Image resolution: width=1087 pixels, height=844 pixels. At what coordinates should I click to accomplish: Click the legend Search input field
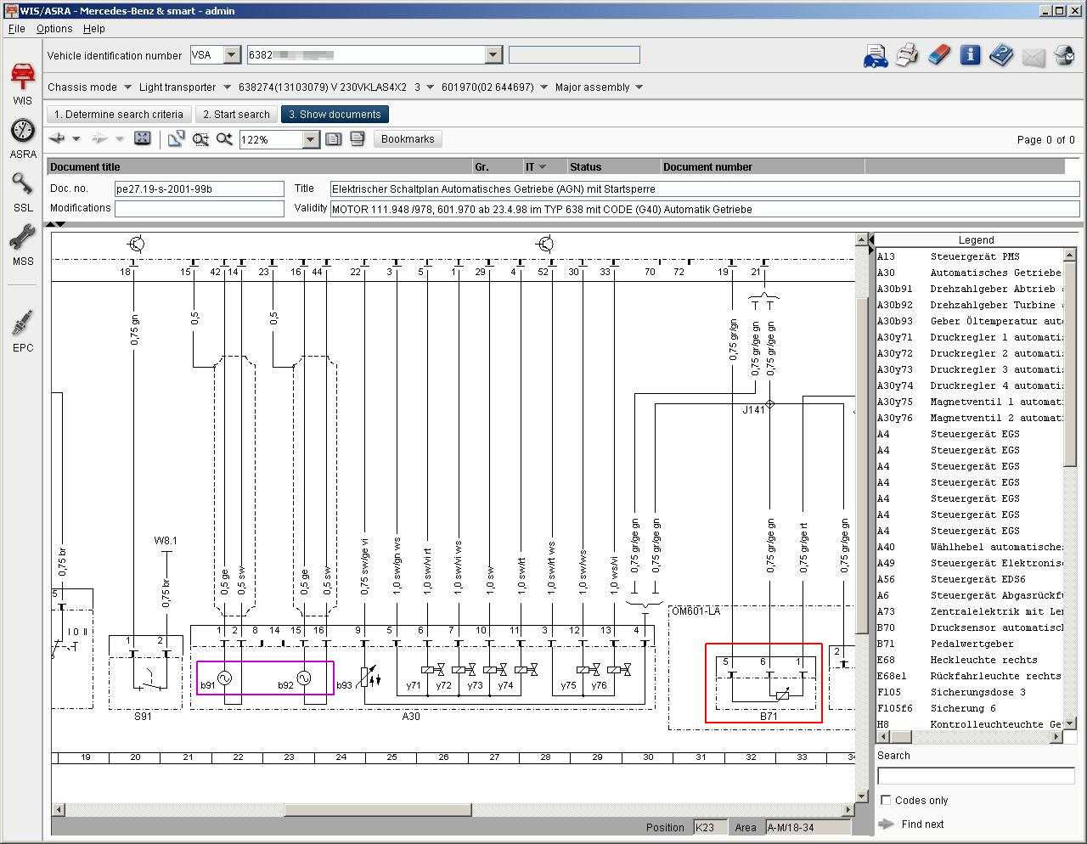pos(975,775)
